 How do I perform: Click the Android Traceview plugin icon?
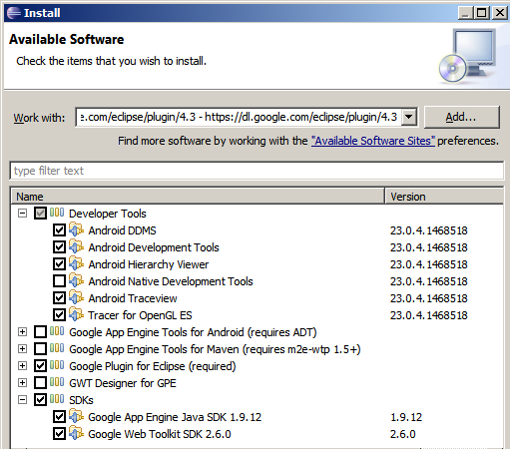coord(76,297)
